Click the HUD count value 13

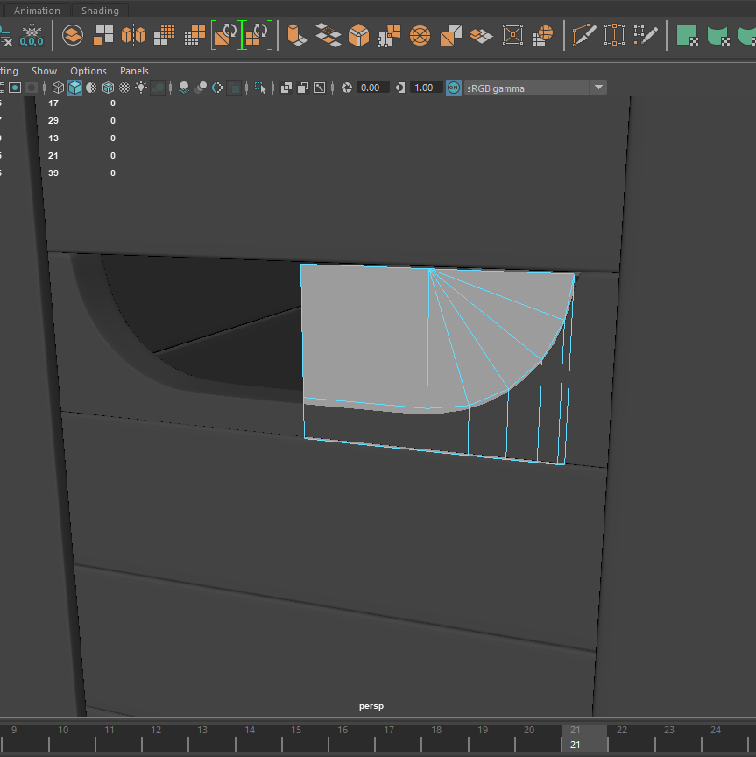tap(53, 138)
